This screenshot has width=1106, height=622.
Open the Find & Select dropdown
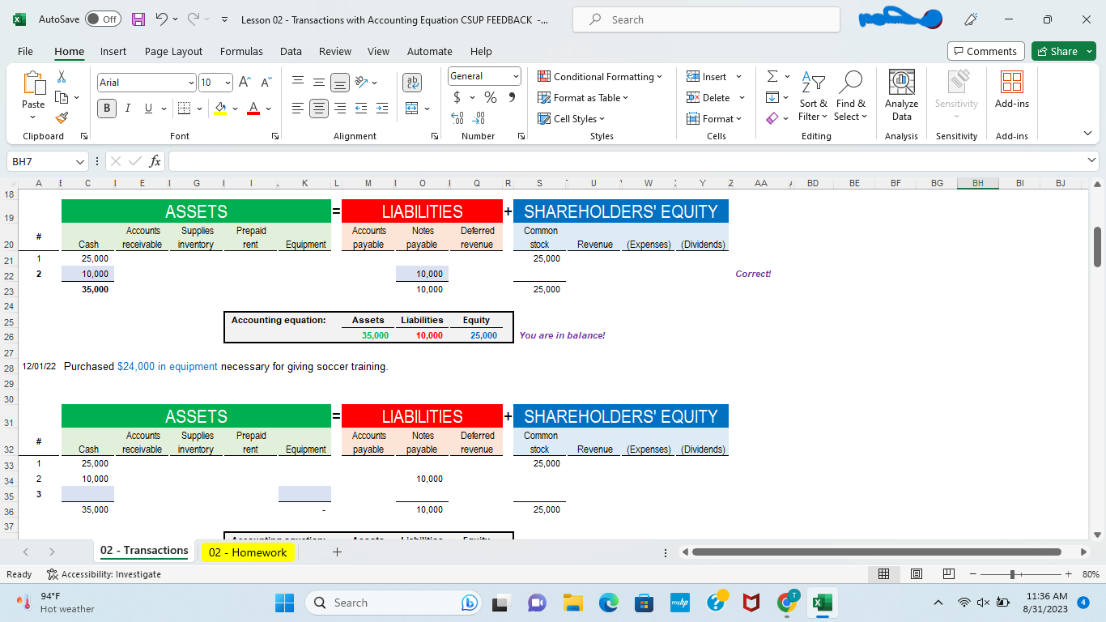tap(850, 96)
